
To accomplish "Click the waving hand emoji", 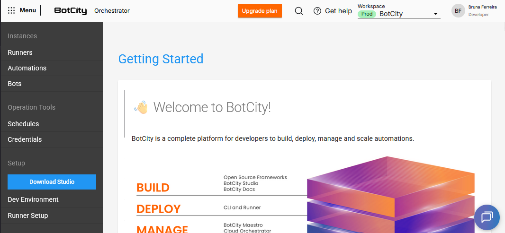I will 141,108.
